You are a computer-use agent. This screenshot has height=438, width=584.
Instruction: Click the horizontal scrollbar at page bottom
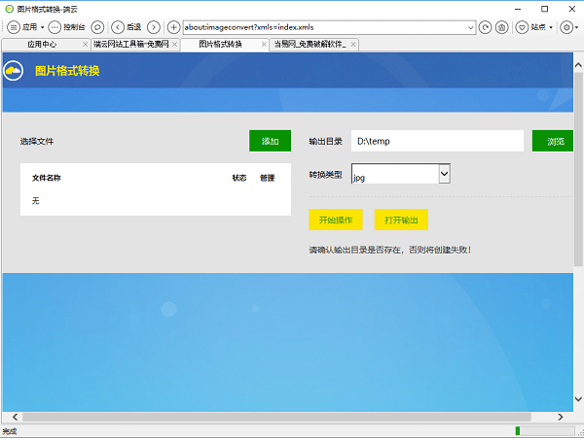tap(282, 417)
